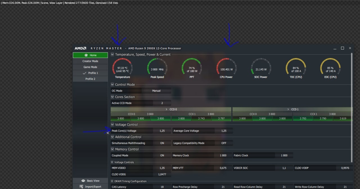Image resolution: width=360 pixels, height=189 pixels.
Task: Click CCD 1 CCX 1 header
Action: tap(323, 114)
